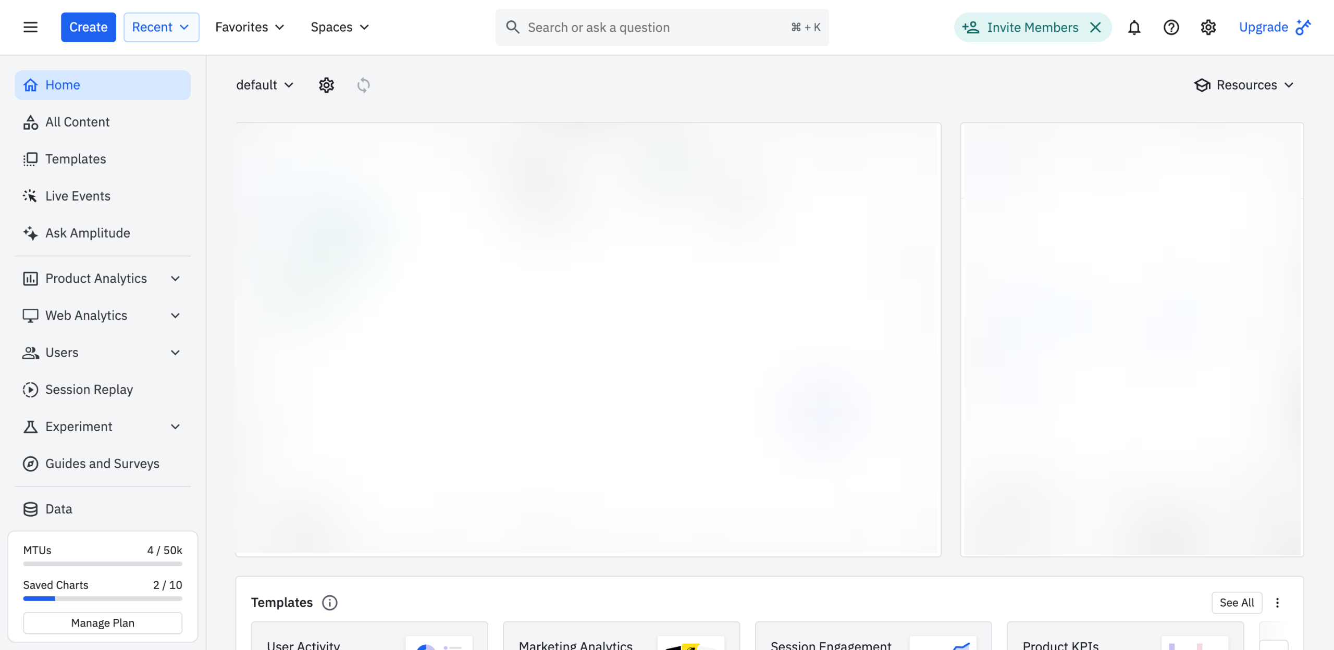Click the refresh icon beside default
1334x650 pixels.
[363, 85]
